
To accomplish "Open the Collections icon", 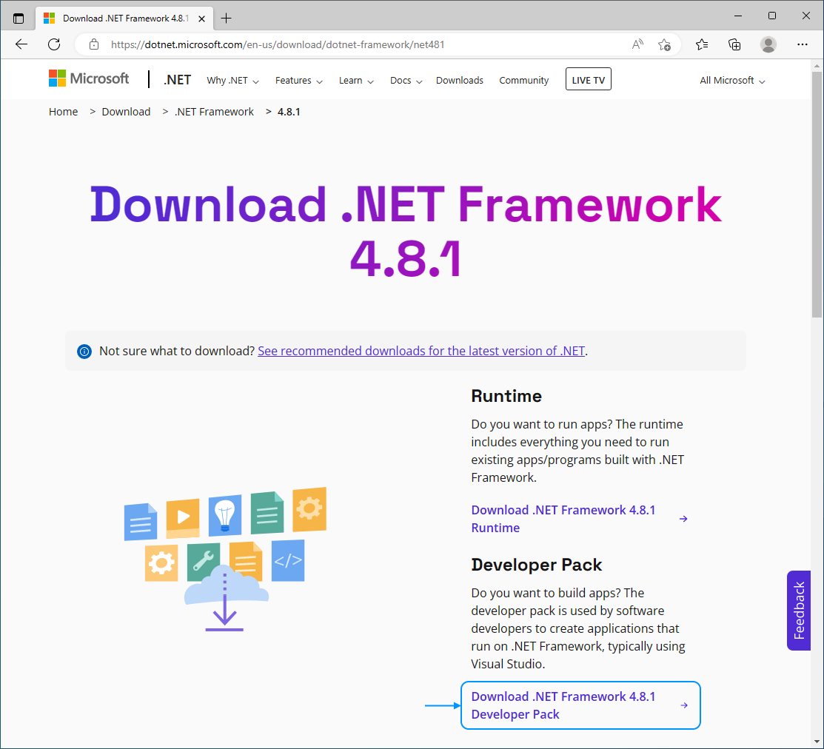I will [734, 44].
